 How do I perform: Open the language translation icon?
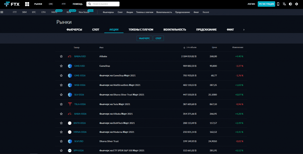pyautogui.click(x=284, y=4)
